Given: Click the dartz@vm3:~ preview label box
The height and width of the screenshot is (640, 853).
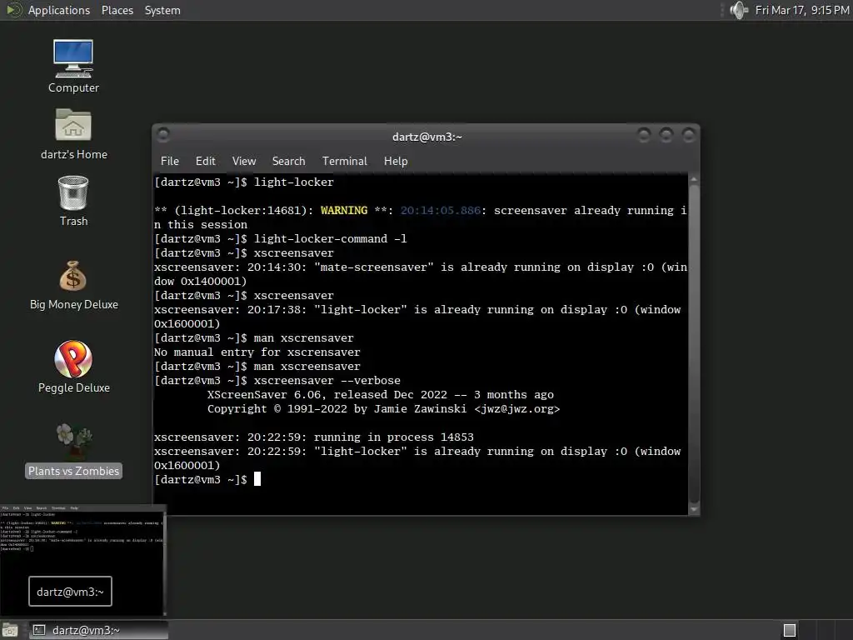Looking at the screenshot, I should (x=70, y=592).
